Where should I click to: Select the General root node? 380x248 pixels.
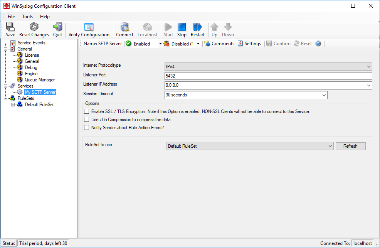[25, 49]
